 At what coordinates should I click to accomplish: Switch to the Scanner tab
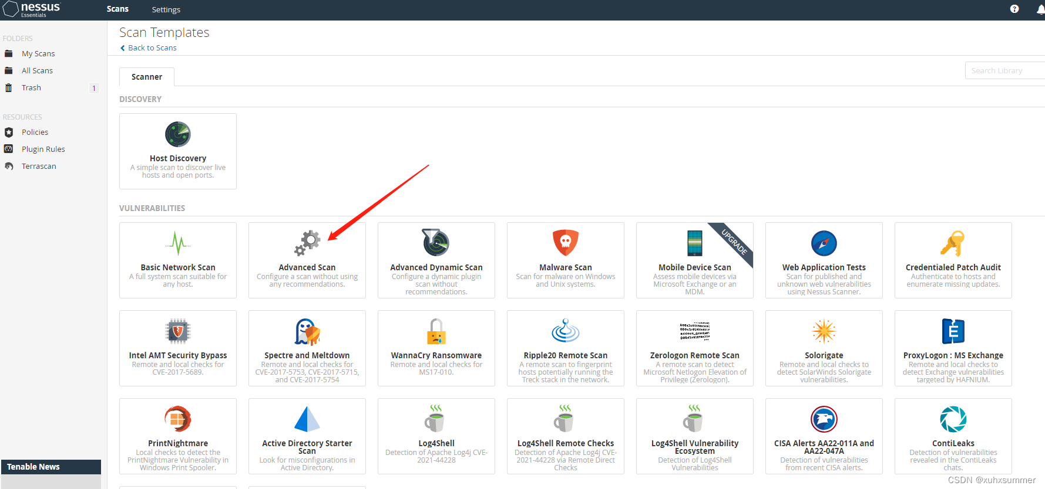(147, 77)
